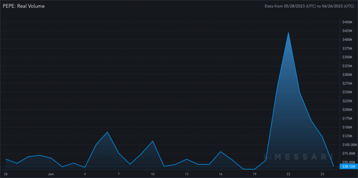The image size is (358, 178).
Task: Click the $125M y-axis label
Action: coord(347,136)
